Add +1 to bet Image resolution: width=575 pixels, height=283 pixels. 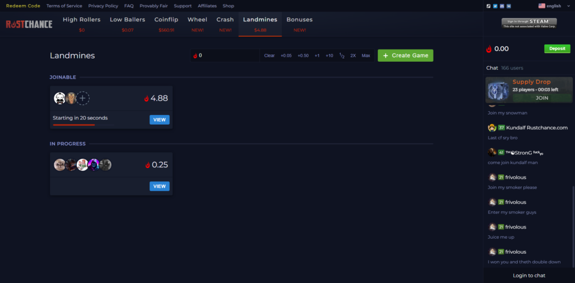click(x=317, y=56)
